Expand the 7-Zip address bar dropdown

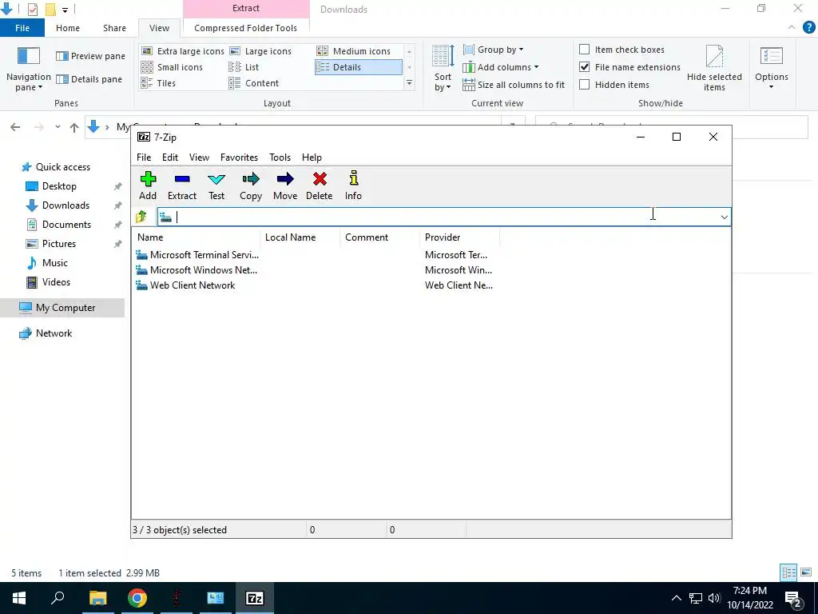pyautogui.click(x=724, y=217)
